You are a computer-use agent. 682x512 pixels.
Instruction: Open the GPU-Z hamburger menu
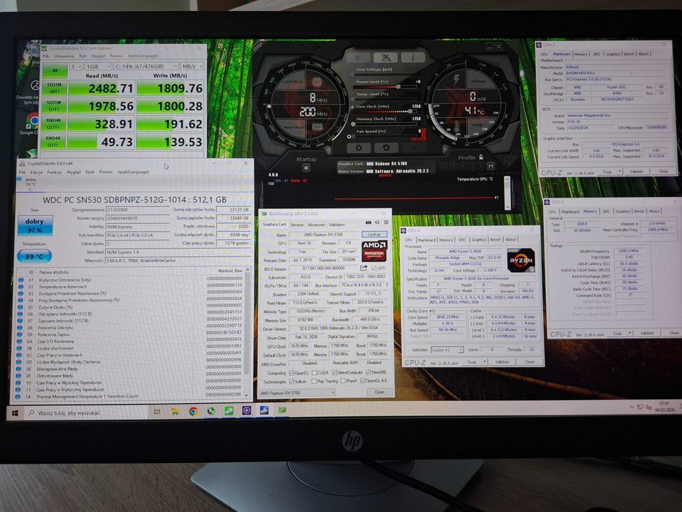pos(386,222)
